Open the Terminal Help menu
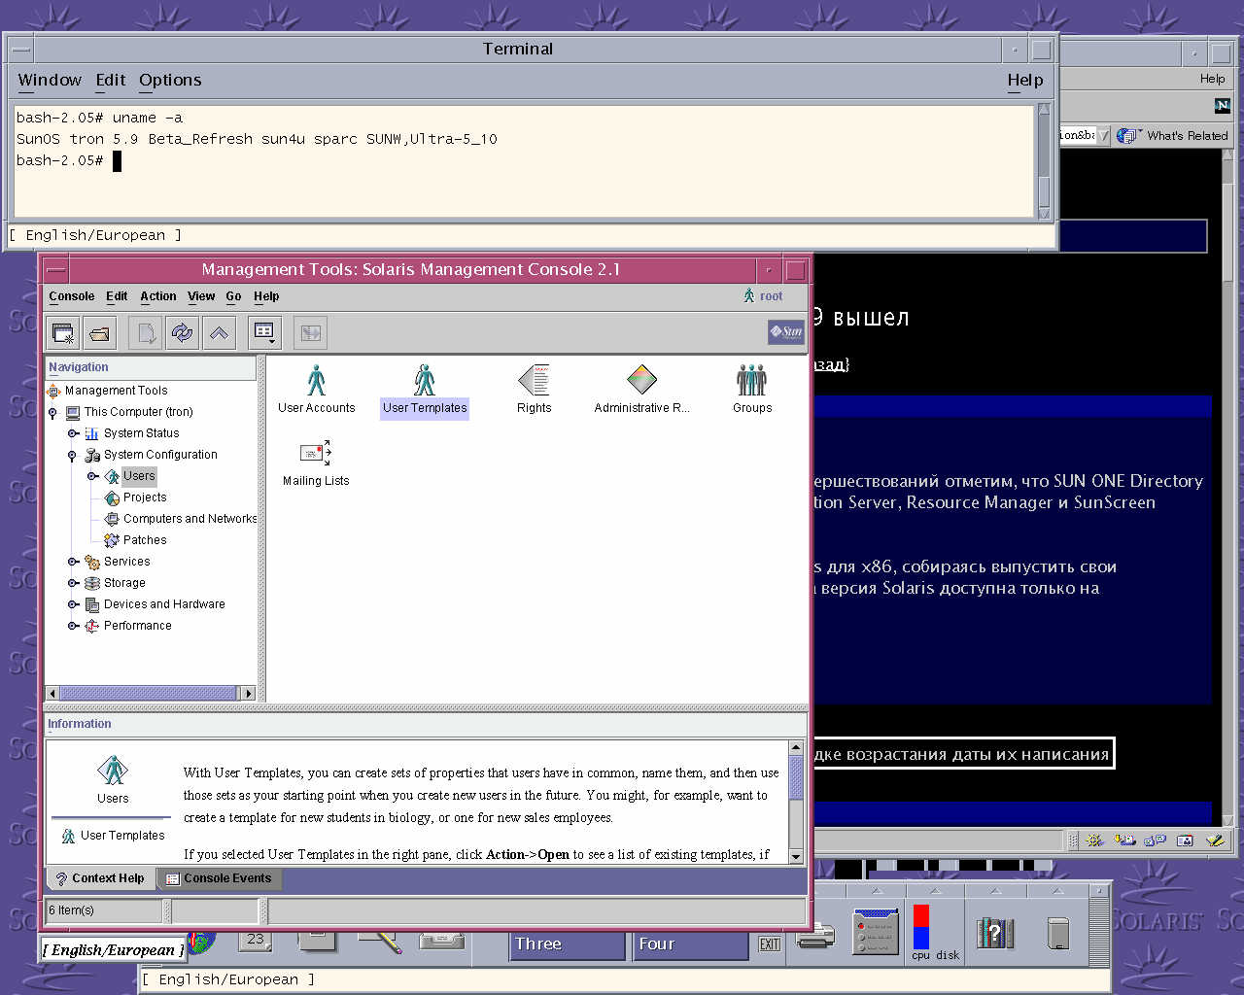Viewport: 1244px width, 995px height. [1025, 80]
